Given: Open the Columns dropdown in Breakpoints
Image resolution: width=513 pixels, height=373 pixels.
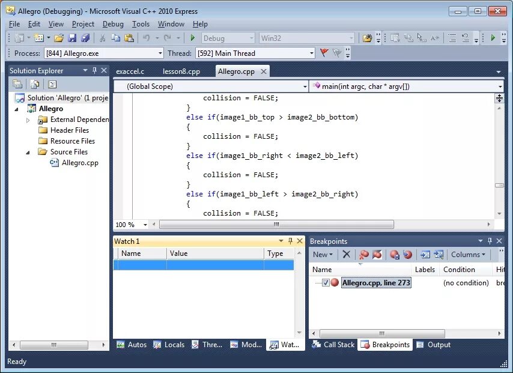Looking at the screenshot, I should pyautogui.click(x=468, y=254).
